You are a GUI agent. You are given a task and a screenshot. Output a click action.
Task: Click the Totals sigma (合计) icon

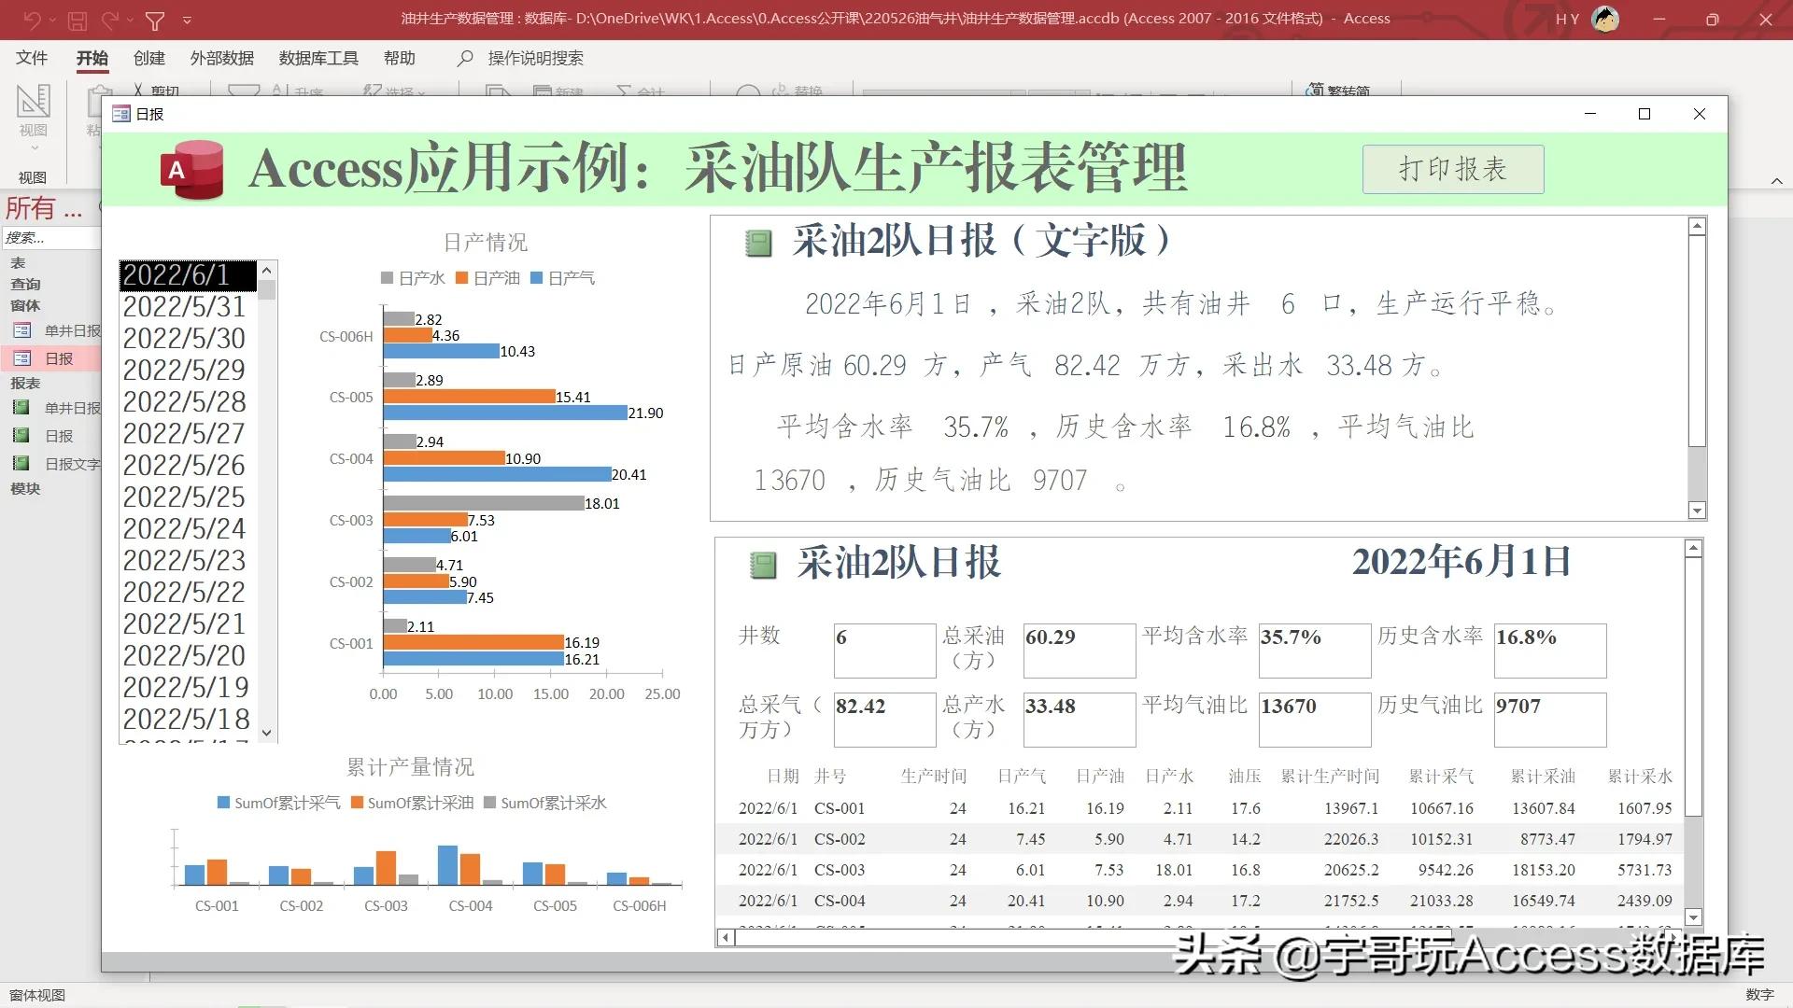click(621, 91)
